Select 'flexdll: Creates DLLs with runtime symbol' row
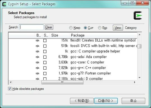Image resolution: width=151 pixels, height=108 pixels. pos(103,40)
